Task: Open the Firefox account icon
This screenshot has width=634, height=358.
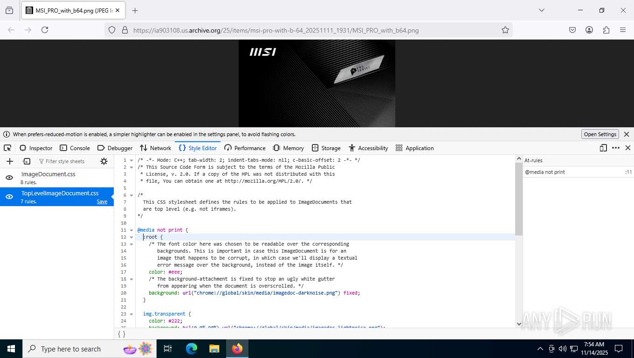Action: (589, 30)
